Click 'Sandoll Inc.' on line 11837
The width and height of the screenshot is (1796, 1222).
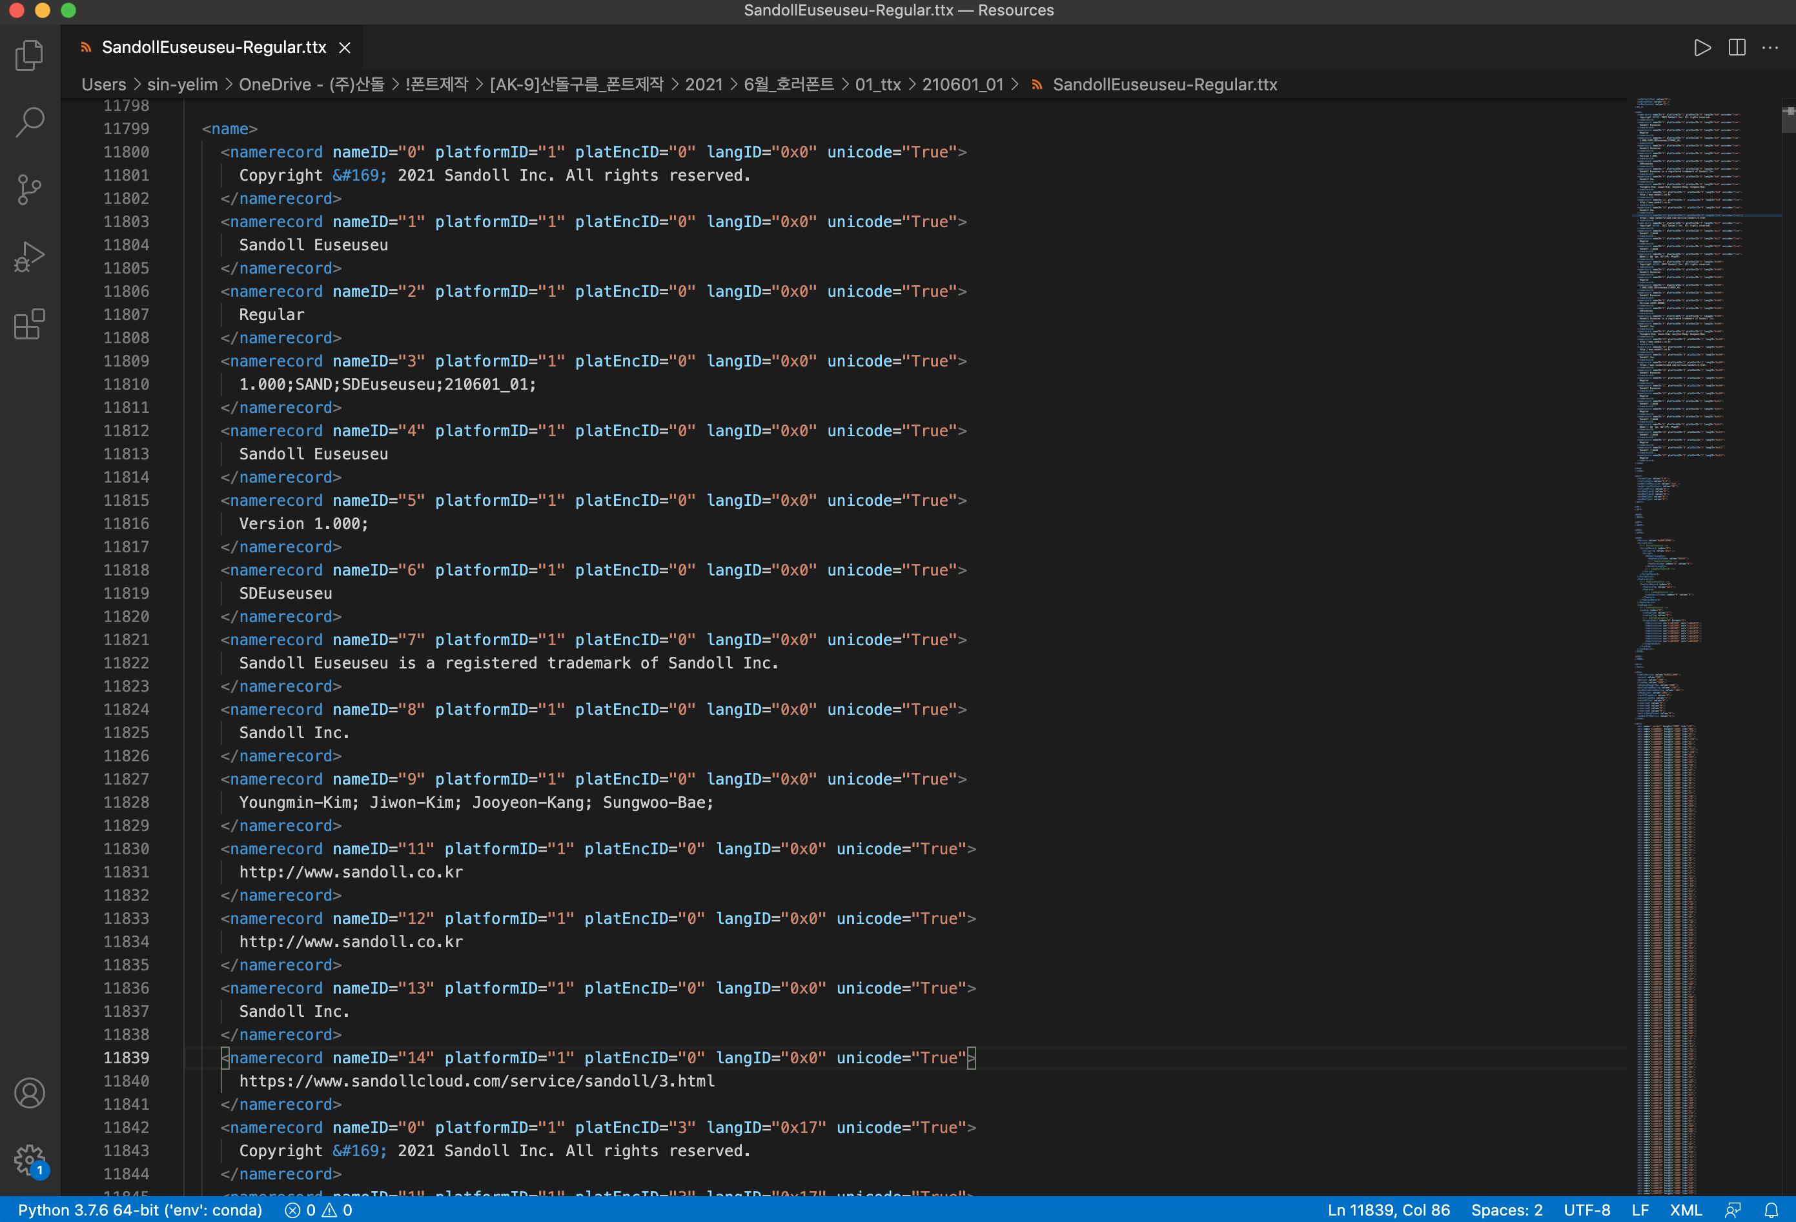(x=294, y=1010)
